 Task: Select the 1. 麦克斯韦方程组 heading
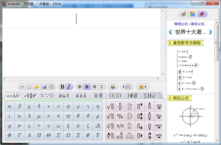(186, 43)
